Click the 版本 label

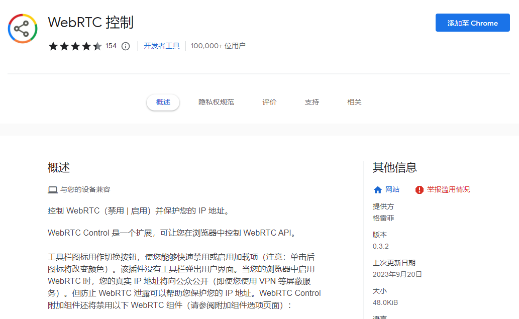[380, 235]
